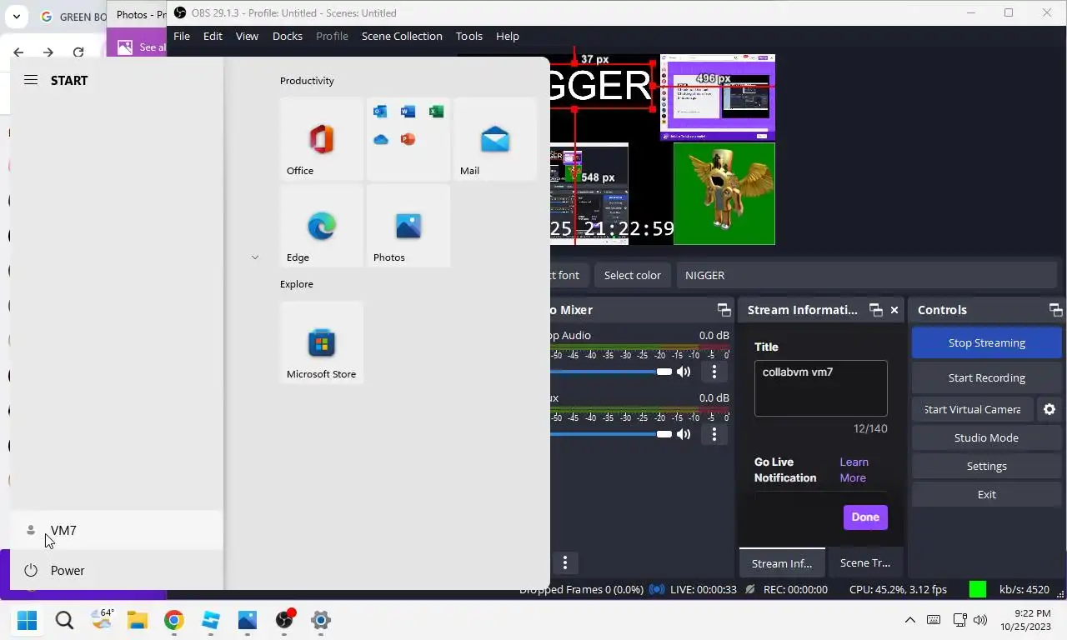Open the File menu in OBS

tap(182, 36)
